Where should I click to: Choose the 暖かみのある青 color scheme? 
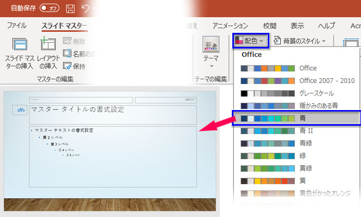297,105
